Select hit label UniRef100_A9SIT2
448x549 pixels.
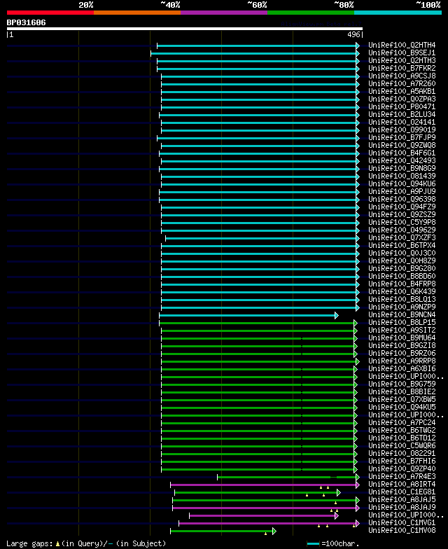point(402,331)
